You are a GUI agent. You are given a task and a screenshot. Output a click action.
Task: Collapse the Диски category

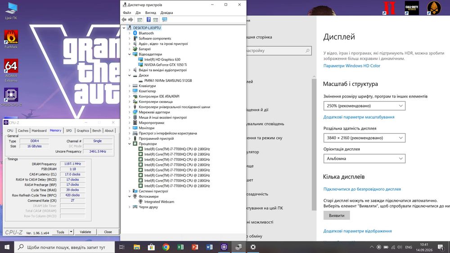(x=130, y=75)
